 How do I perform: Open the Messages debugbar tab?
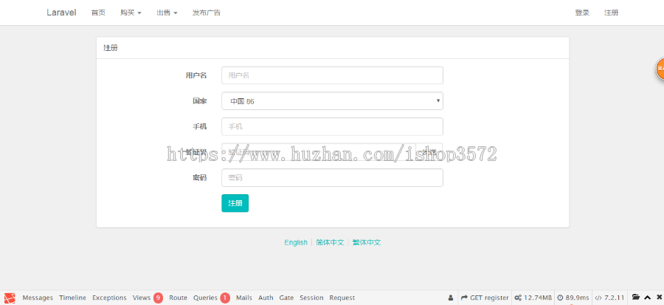click(38, 298)
